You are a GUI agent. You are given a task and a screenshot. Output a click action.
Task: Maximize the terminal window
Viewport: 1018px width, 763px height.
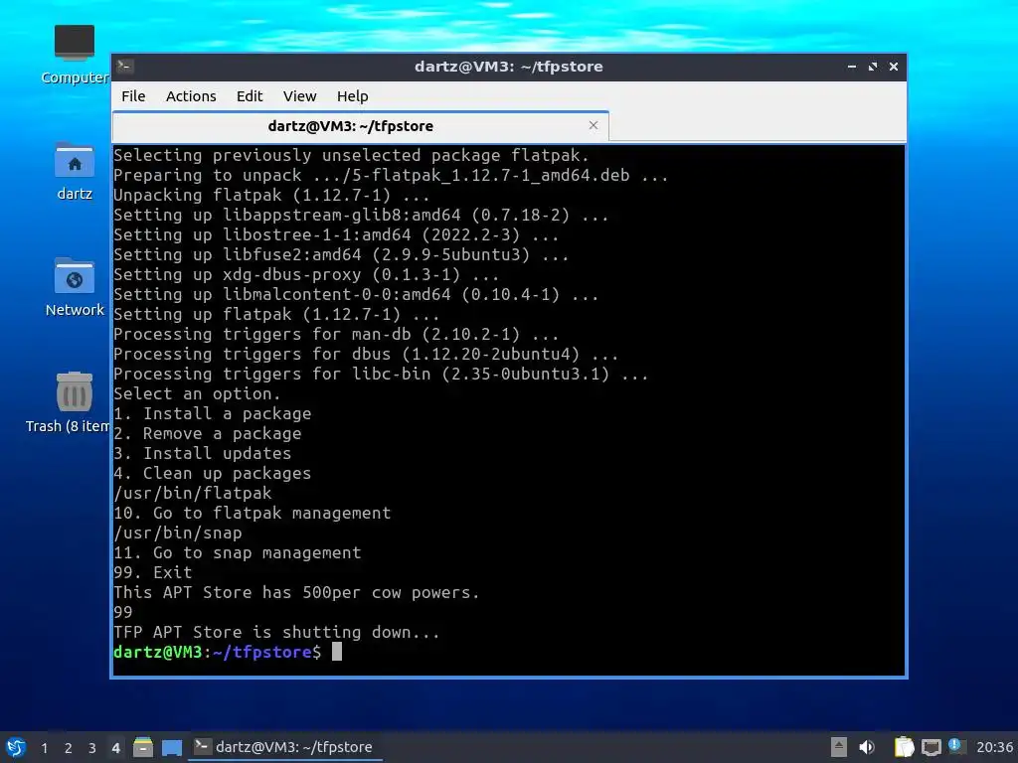pyautogui.click(x=873, y=67)
